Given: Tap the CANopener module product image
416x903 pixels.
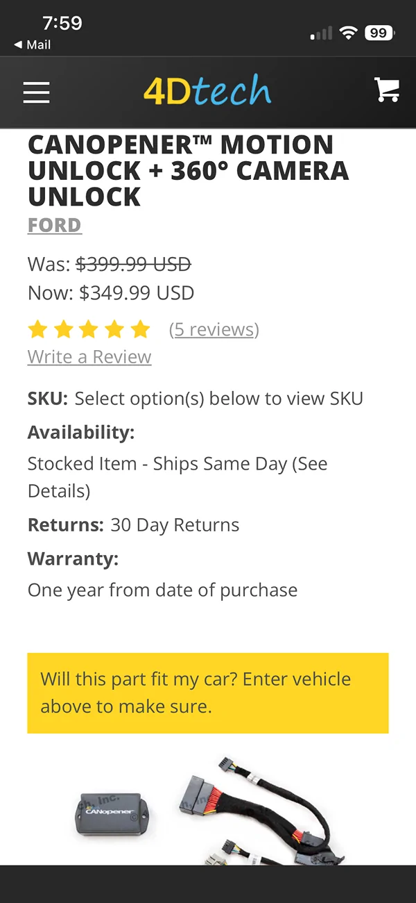Looking at the screenshot, I should 114,815.
